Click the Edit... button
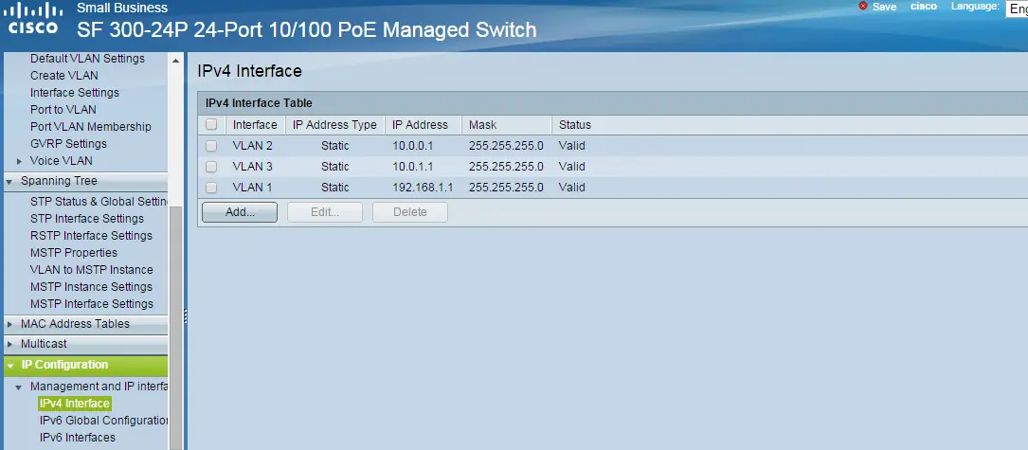The height and width of the screenshot is (450, 1028). pyautogui.click(x=325, y=212)
